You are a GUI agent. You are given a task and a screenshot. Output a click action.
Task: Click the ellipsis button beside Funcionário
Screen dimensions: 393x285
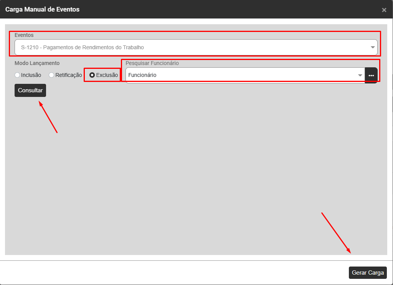point(371,75)
